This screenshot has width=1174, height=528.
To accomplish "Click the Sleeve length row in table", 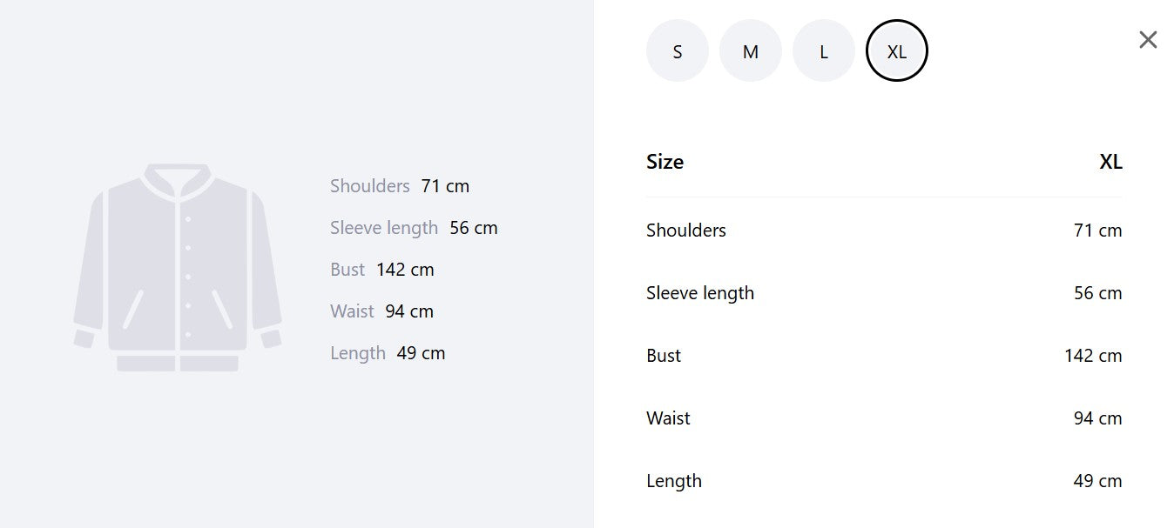I will 884,293.
